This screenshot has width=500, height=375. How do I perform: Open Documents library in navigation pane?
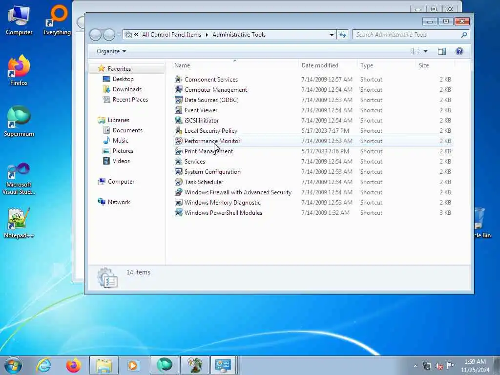click(127, 130)
